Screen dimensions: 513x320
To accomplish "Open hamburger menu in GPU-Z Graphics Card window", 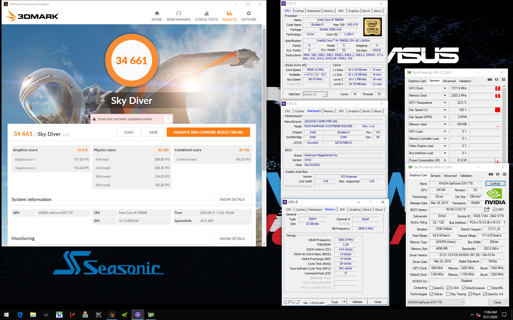I will [x=504, y=174].
